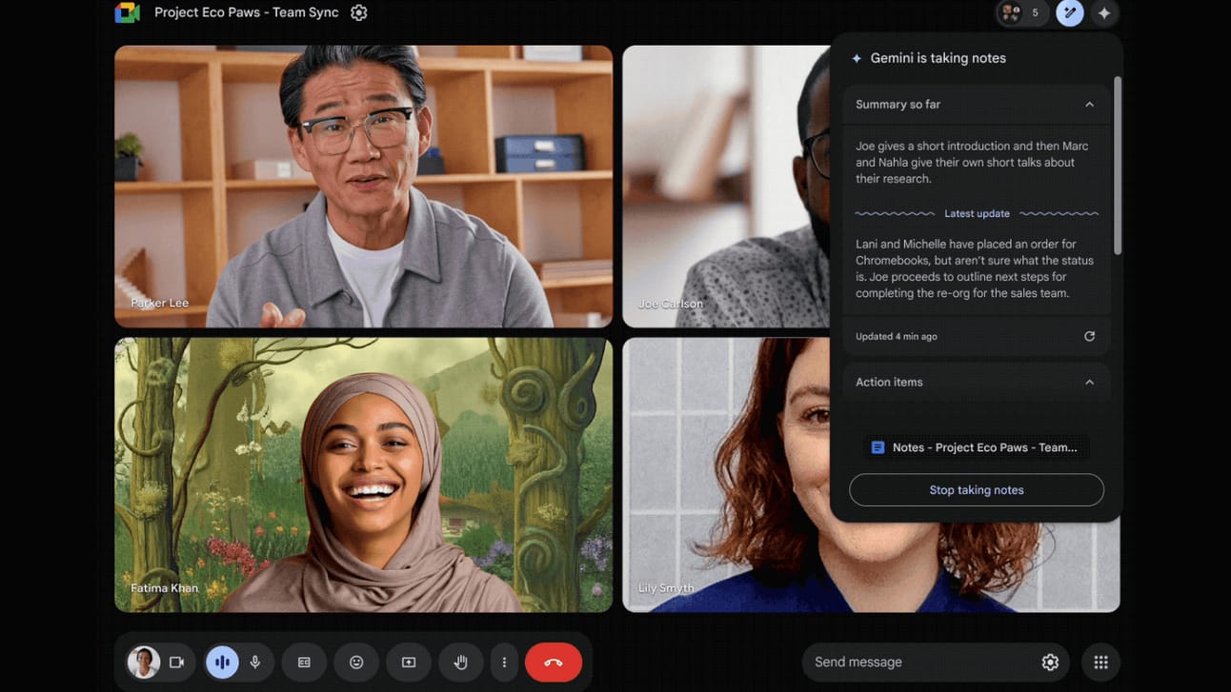Image resolution: width=1231 pixels, height=692 pixels.
Task: Open Notes - Project Eco Paws document
Action: tap(976, 447)
